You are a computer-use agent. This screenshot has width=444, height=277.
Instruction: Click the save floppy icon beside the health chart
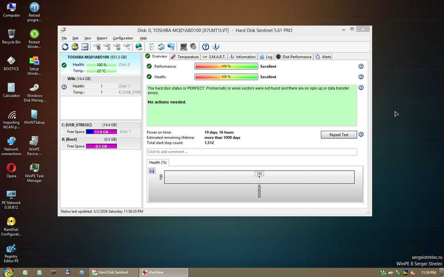(x=152, y=171)
